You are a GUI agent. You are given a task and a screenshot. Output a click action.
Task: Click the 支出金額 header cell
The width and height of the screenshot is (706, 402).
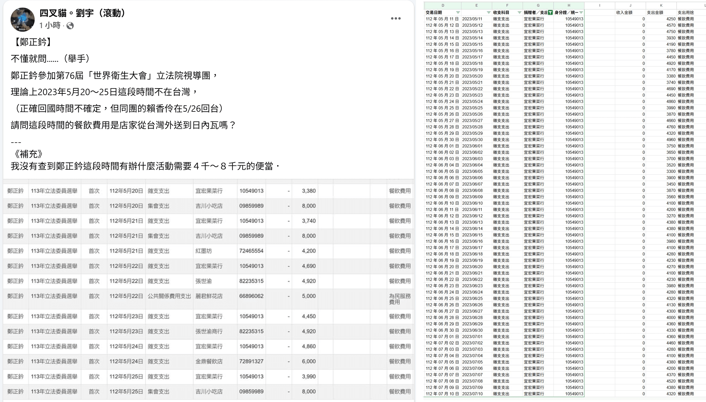click(655, 12)
